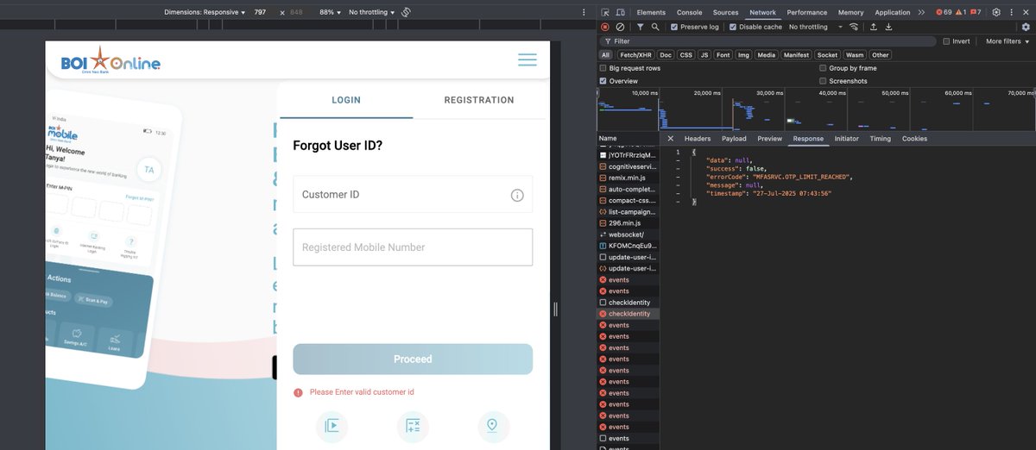Open device toolbar No throttling dropdown
1036x450 pixels.
tap(372, 13)
